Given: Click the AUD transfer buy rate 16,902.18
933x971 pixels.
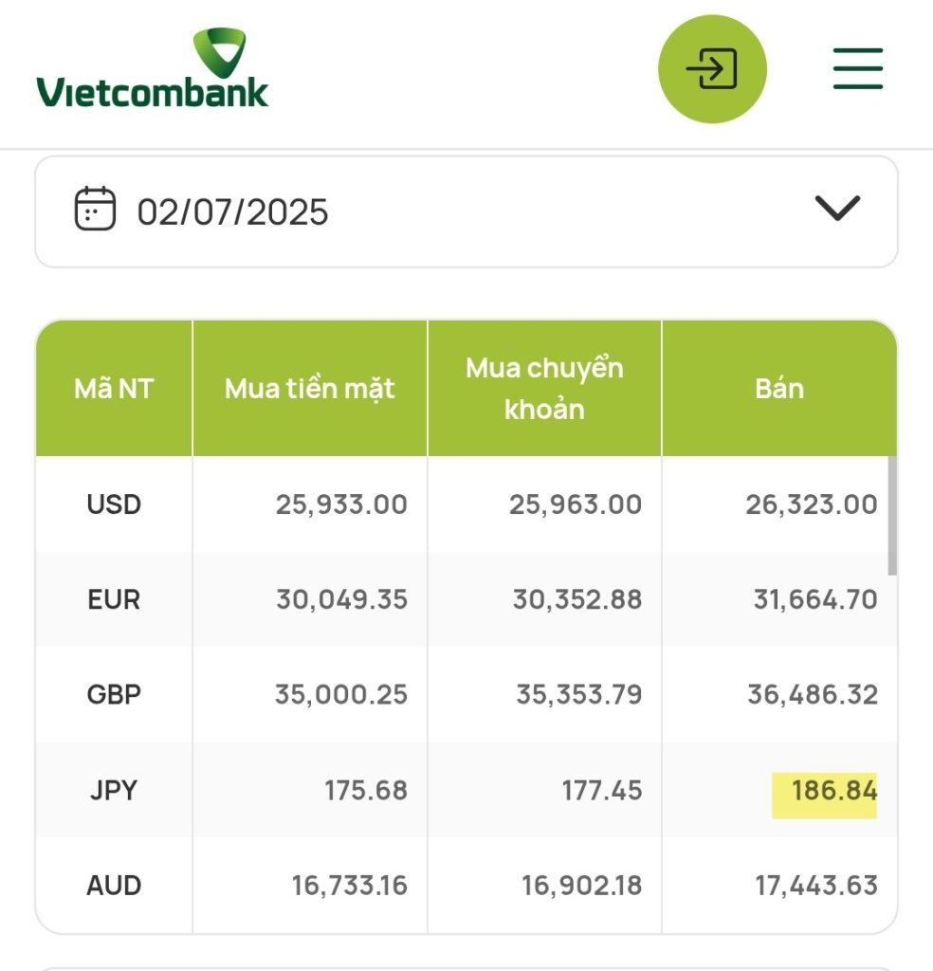Looking at the screenshot, I should coord(581,886).
